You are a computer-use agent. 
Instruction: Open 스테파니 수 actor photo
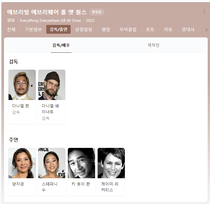pyautogui.click(x=52, y=163)
